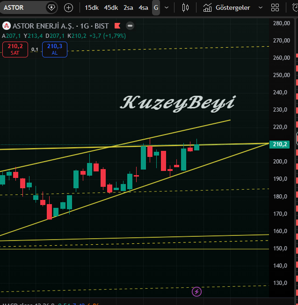
Task: Select the 45dk timeframe
Action: pyautogui.click(x=111, y=8)
